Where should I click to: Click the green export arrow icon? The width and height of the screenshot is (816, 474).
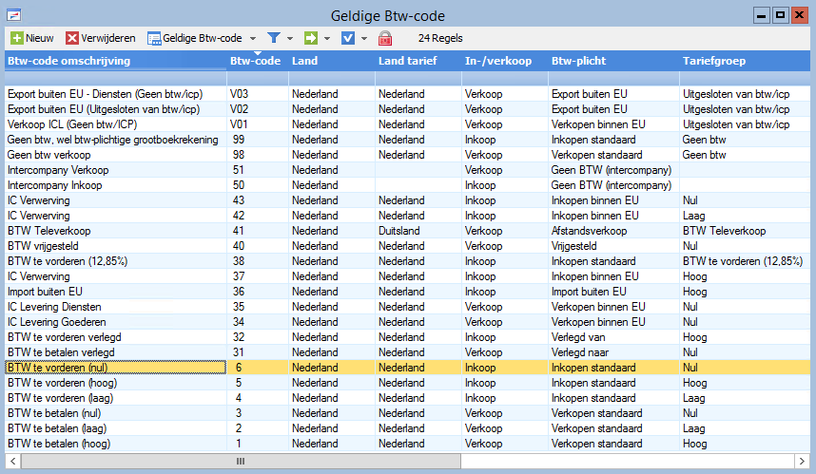[x=311, y=38]
